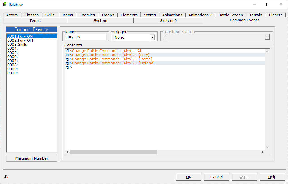Select empty common event 0008

click(32, 65)
